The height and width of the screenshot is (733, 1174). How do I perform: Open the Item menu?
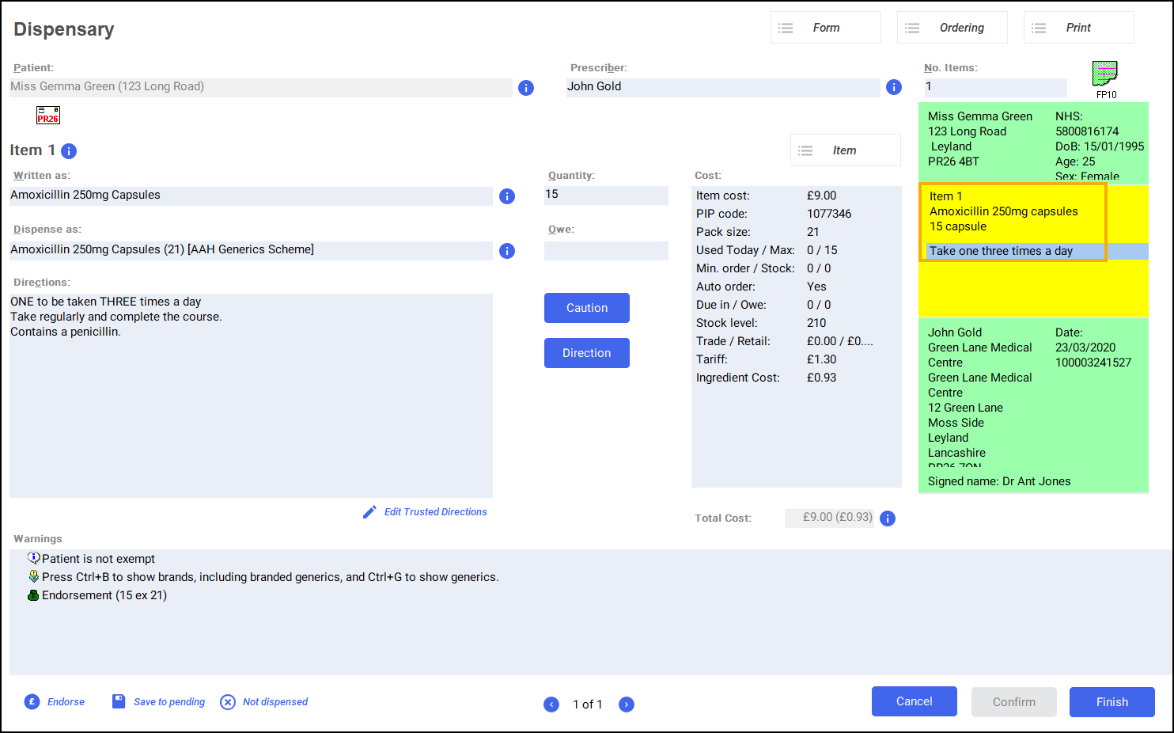coord(845,150)
